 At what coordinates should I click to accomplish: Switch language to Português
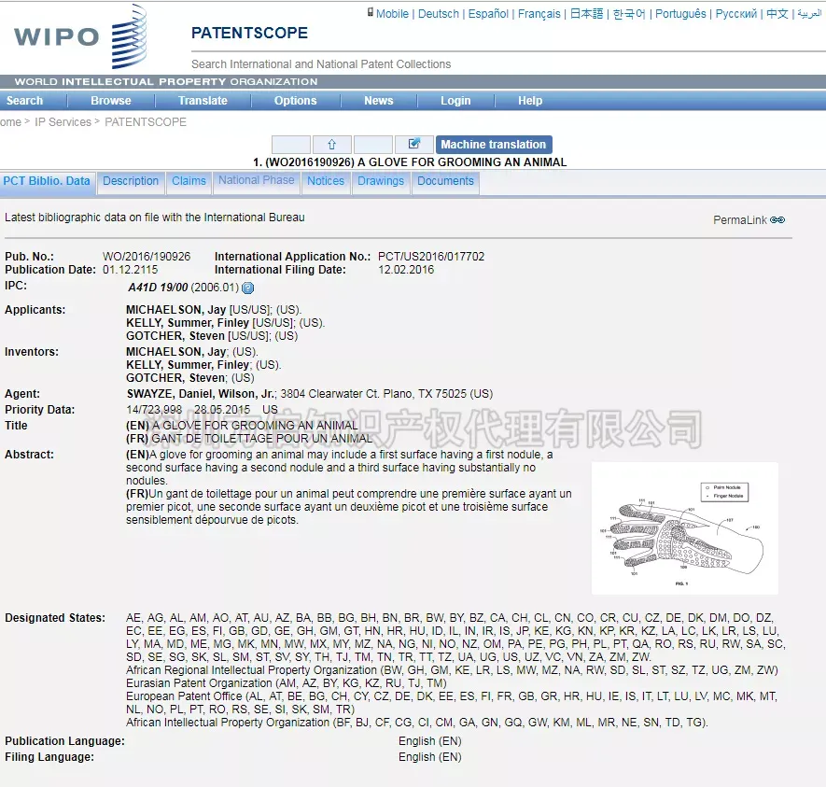680,14
